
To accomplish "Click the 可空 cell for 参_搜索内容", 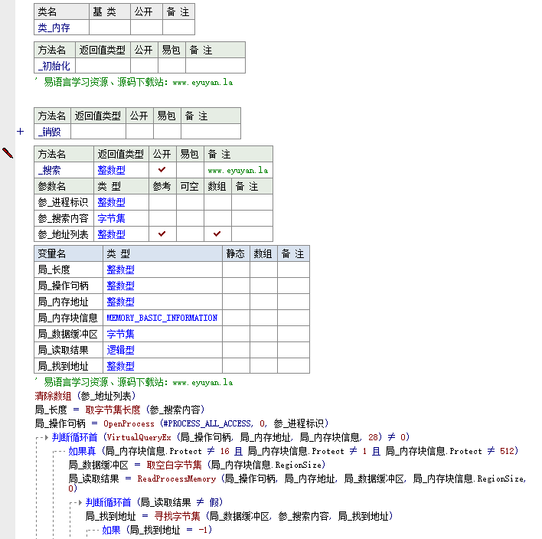I will click(190, 218).
